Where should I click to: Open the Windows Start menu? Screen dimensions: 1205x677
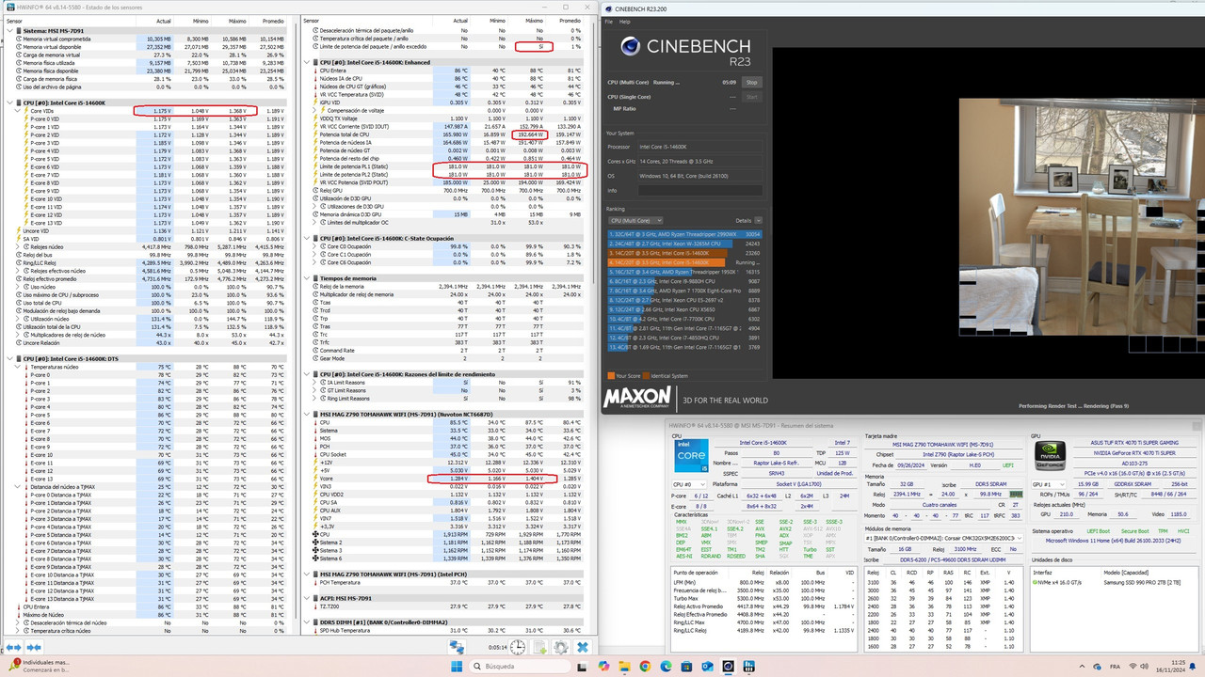[x=455, y=666]
